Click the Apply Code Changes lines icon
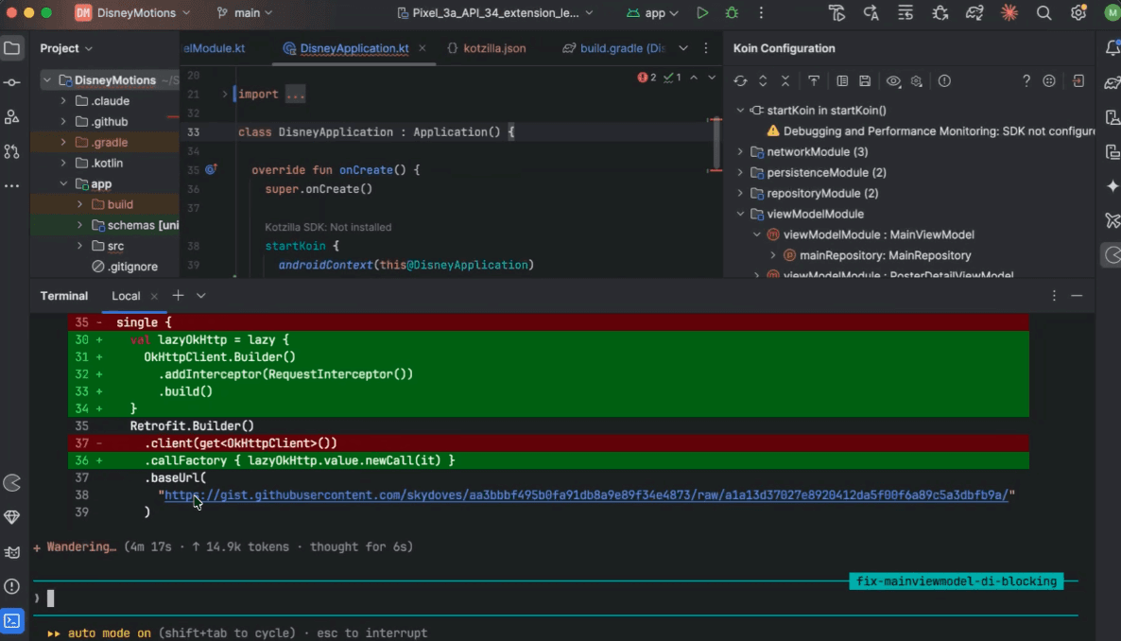Viewport: 1121px width, 641px height. pos(905,13)
